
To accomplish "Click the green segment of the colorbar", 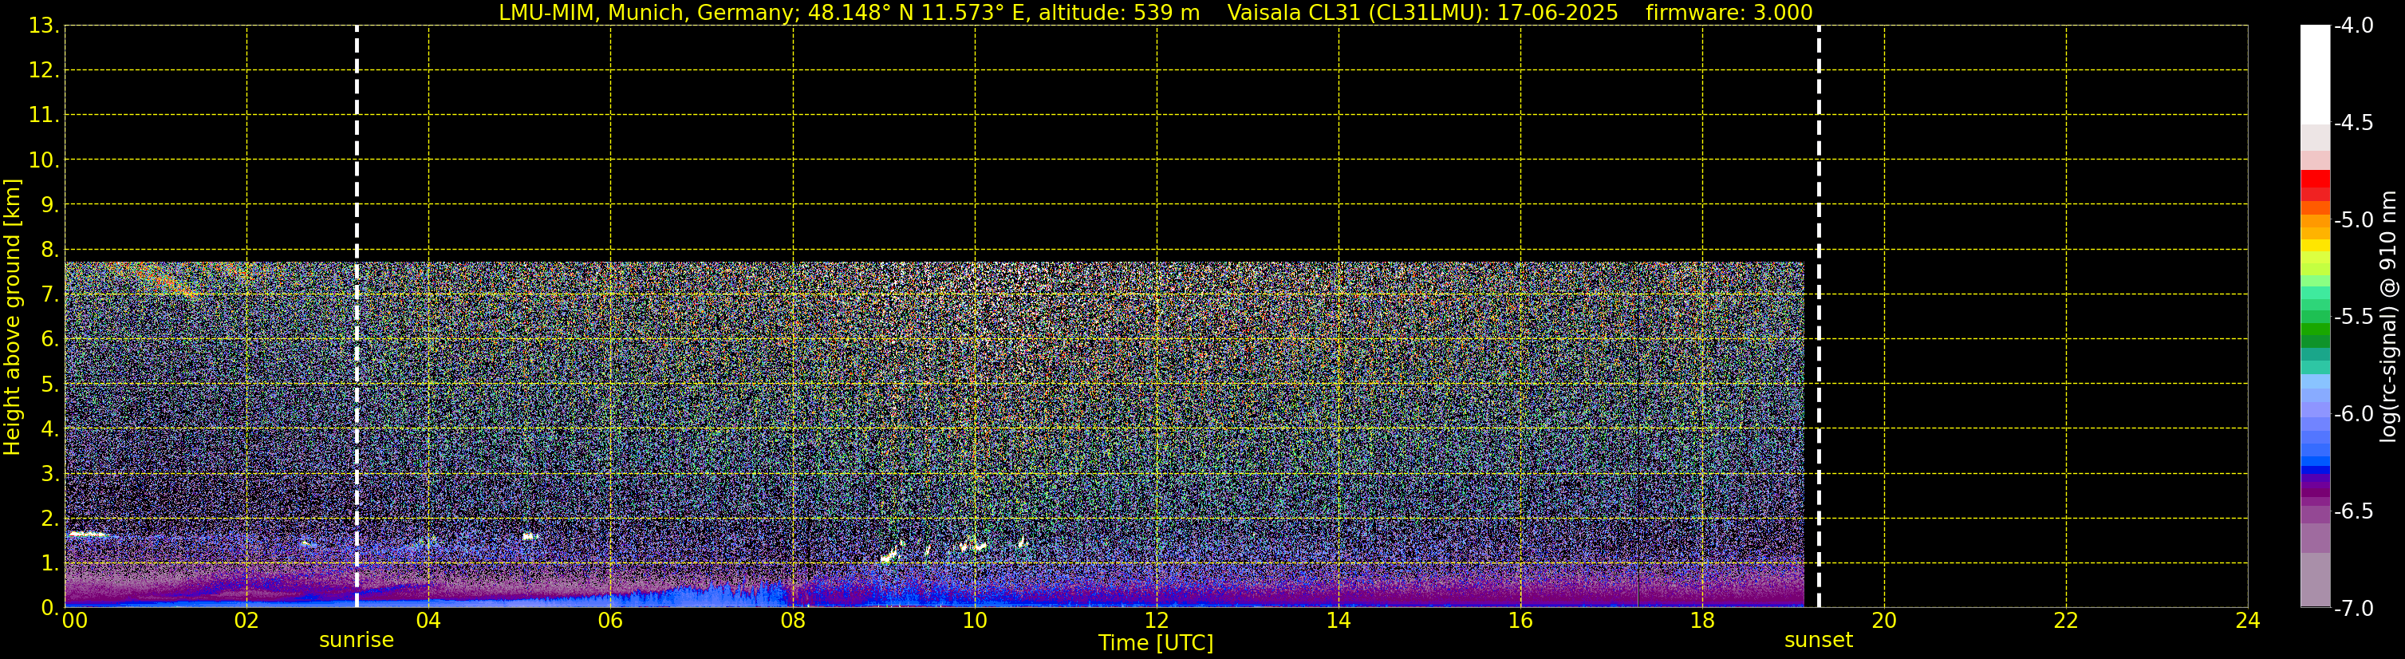I will [x=2314, y=329].
